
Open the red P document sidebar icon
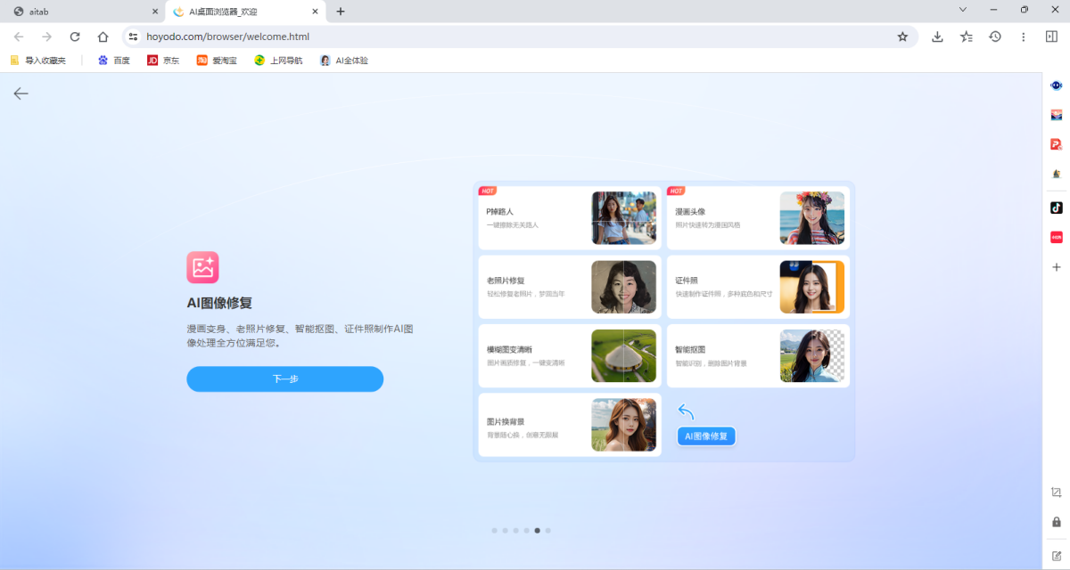tap(1057, 144)
